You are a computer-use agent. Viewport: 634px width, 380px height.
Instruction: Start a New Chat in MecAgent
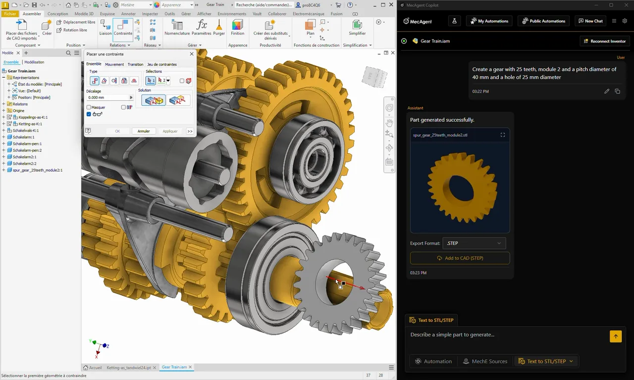point(590,21)
